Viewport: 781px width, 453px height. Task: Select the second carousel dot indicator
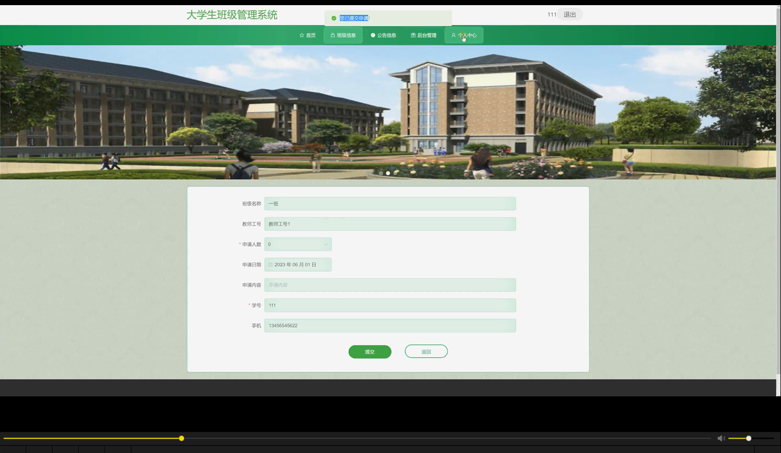[x=388, y=173]
